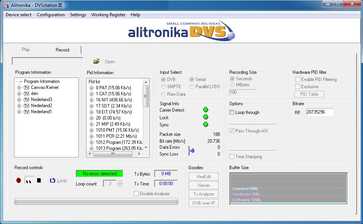Click the red Record button

[x=19, y=180]
